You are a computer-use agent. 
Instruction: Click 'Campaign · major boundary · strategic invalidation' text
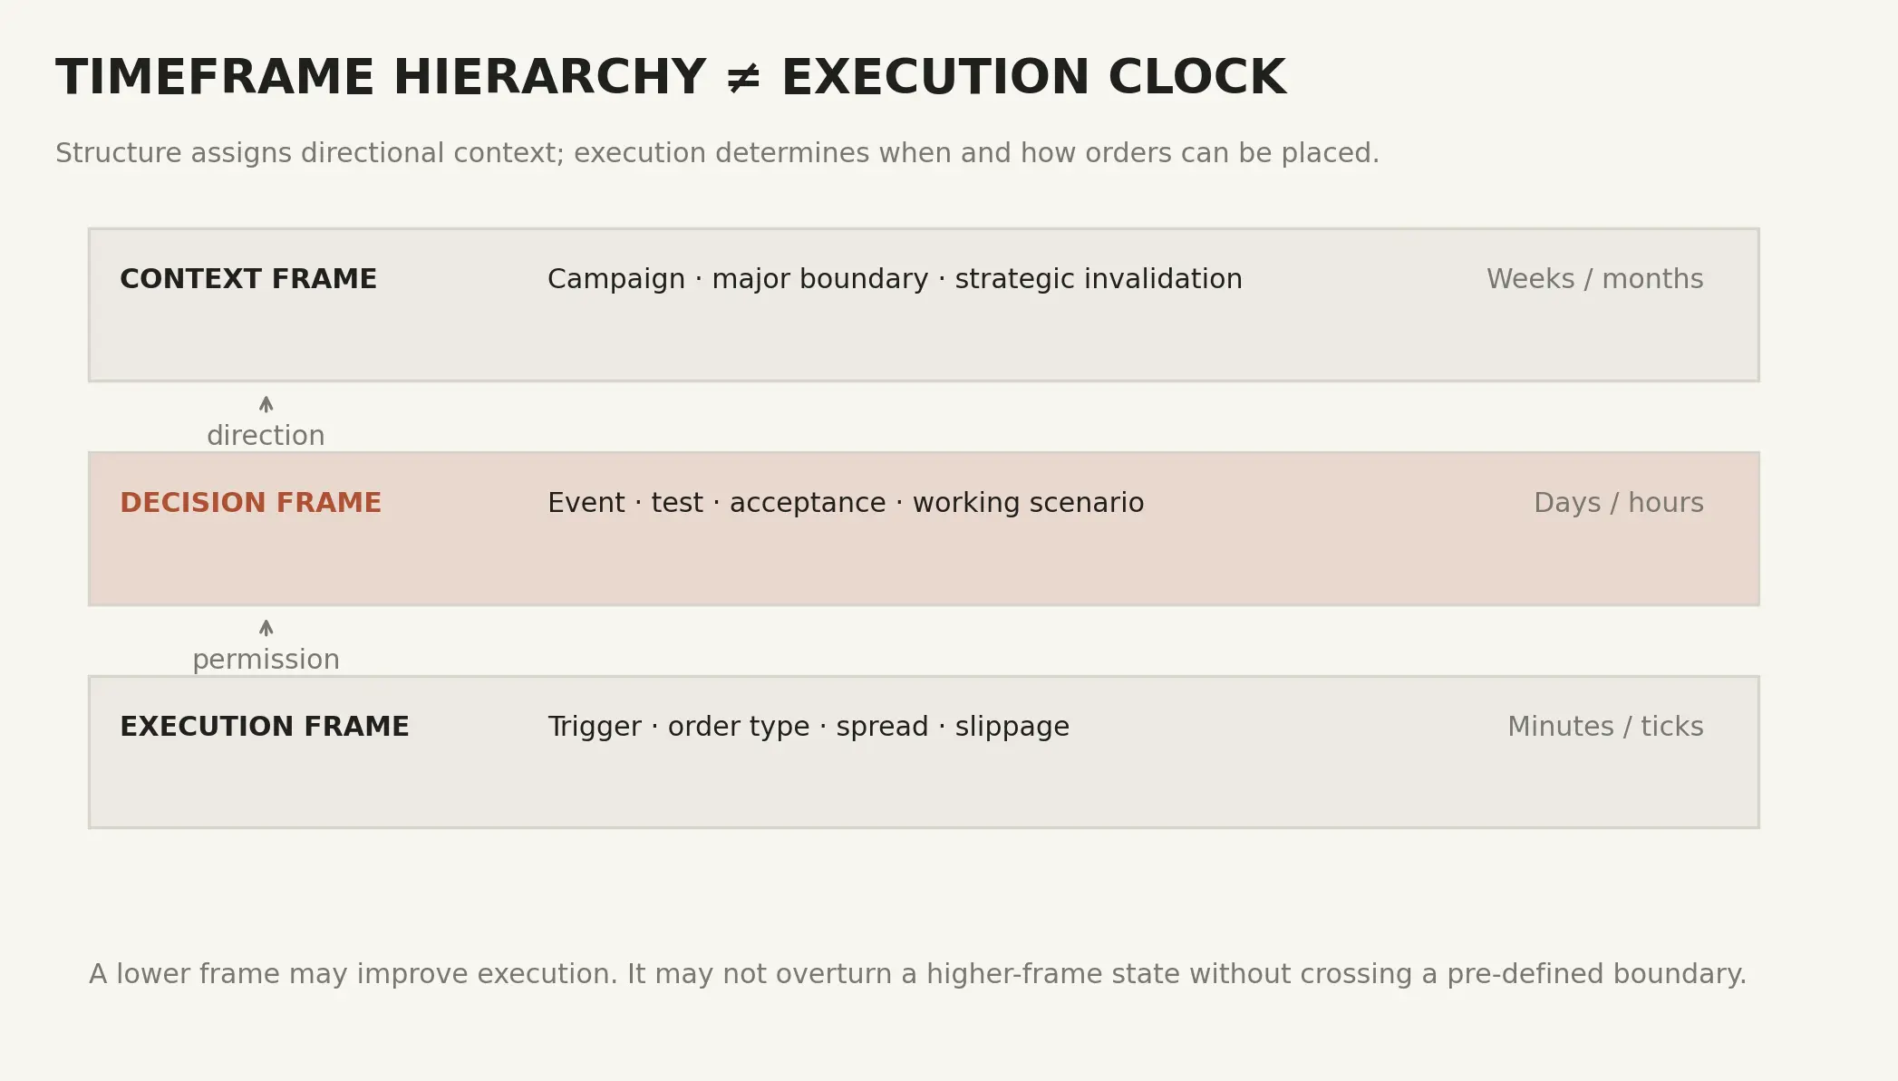pyautogui.click(x=895, y=279)
